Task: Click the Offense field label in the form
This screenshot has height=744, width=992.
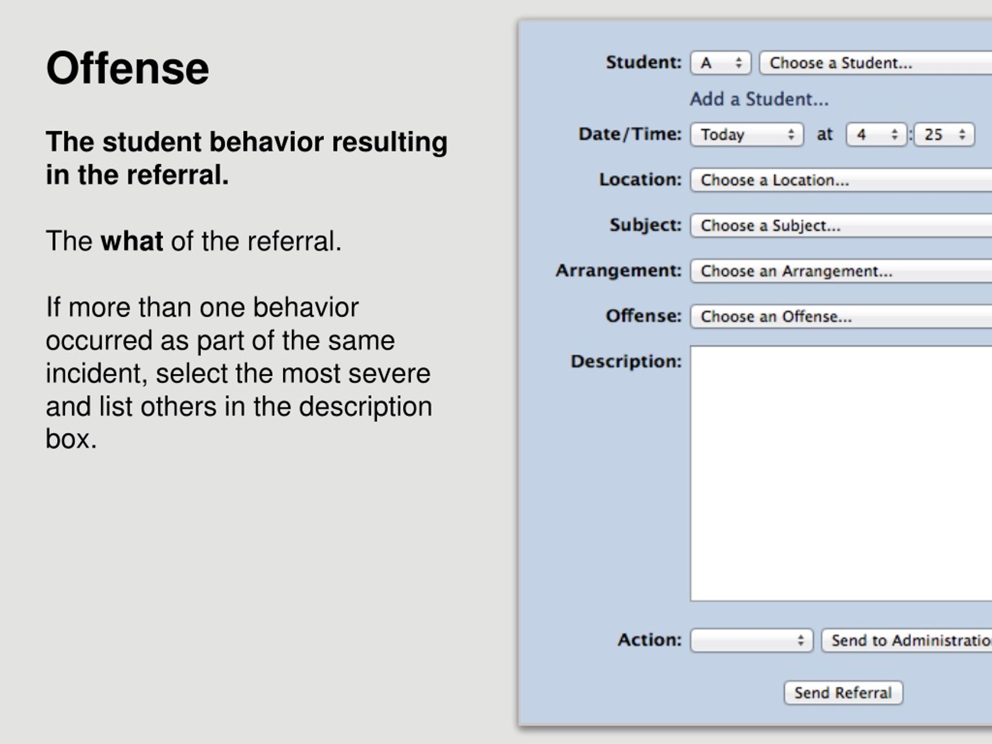Action: (644, 316)
